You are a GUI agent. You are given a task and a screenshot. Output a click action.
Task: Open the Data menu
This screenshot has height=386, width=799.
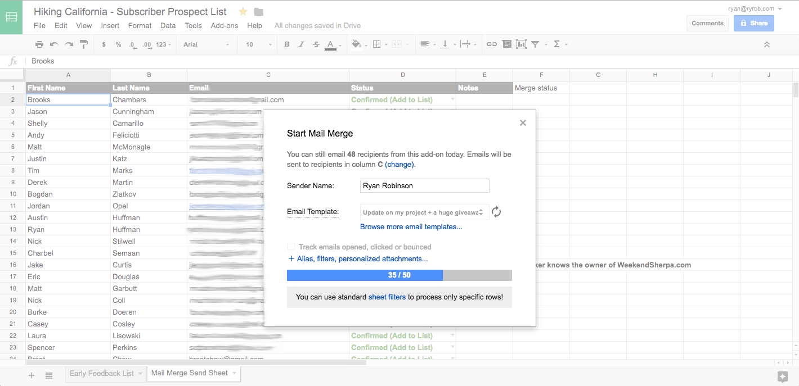(168, 25)
